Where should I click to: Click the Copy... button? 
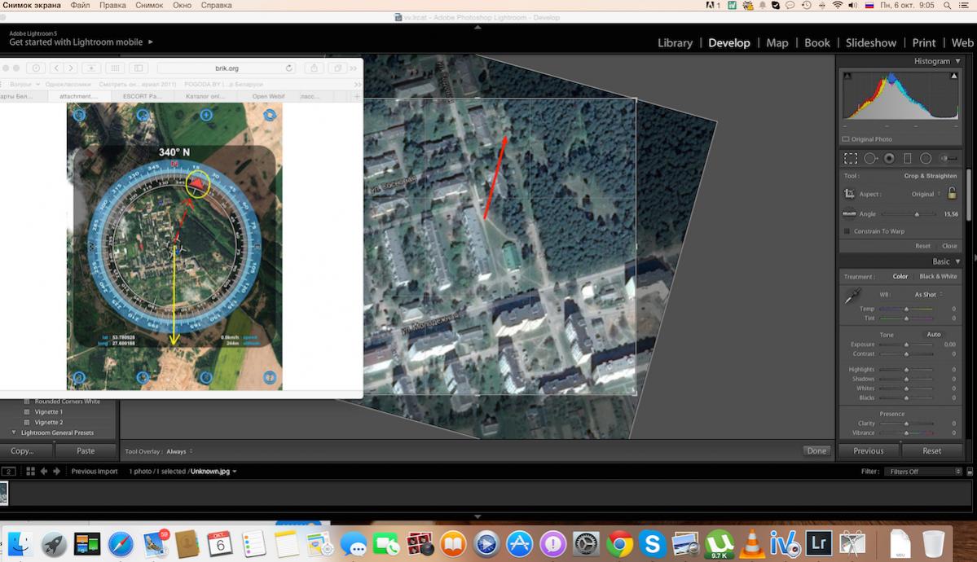click(x=23, y=450)
